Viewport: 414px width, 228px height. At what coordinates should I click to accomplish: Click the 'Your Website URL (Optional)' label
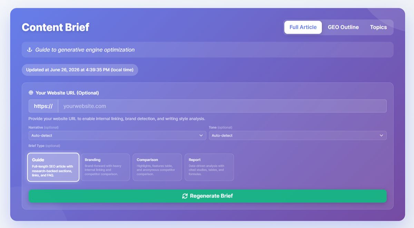[x=67, y=93]
